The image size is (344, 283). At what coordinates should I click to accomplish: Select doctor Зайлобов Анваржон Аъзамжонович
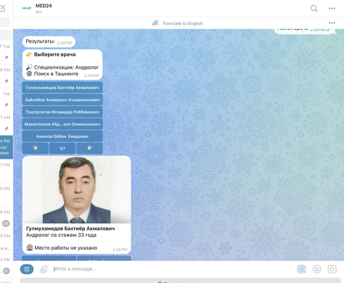(63, 100)
